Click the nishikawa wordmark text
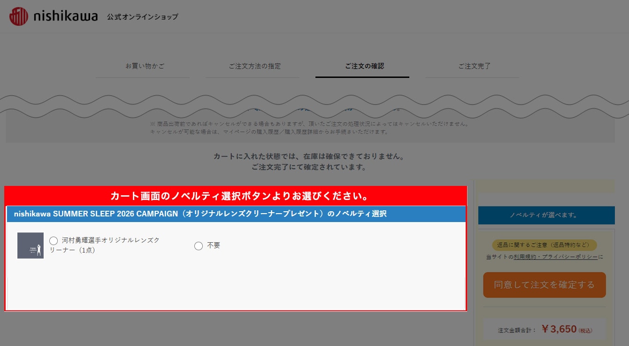The height and width of the screenshot is (346, 629). click(x=66, y=17)
